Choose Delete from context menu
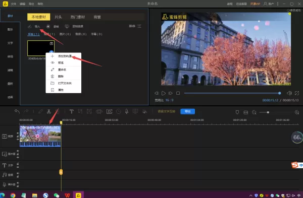Image resolution: width=303 pixels, height=198 pixels. pos(64,77)
